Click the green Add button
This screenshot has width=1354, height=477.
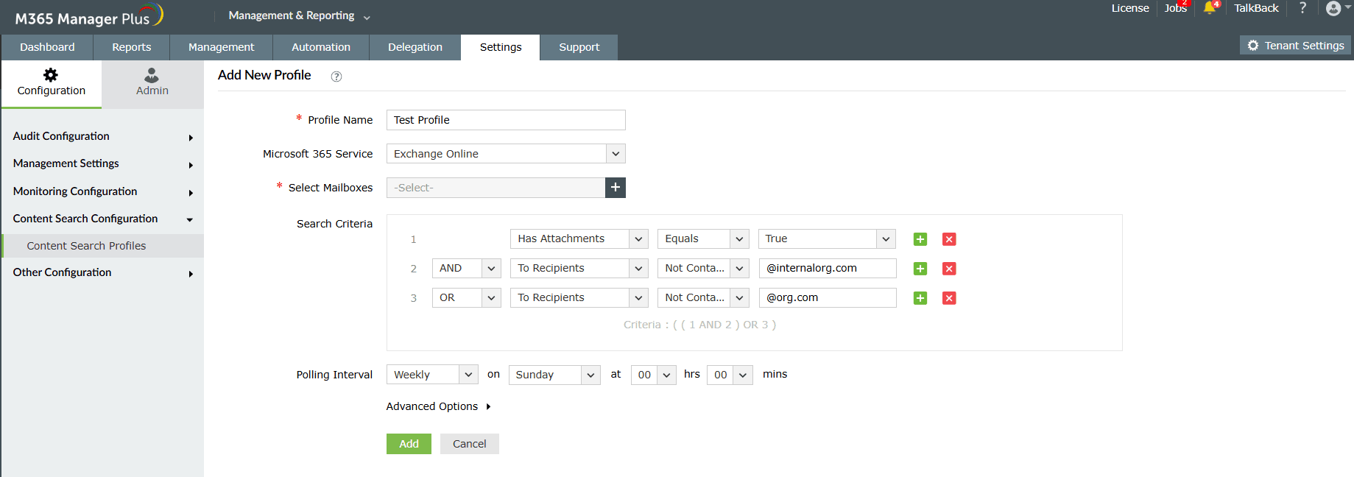click(409, 444)
